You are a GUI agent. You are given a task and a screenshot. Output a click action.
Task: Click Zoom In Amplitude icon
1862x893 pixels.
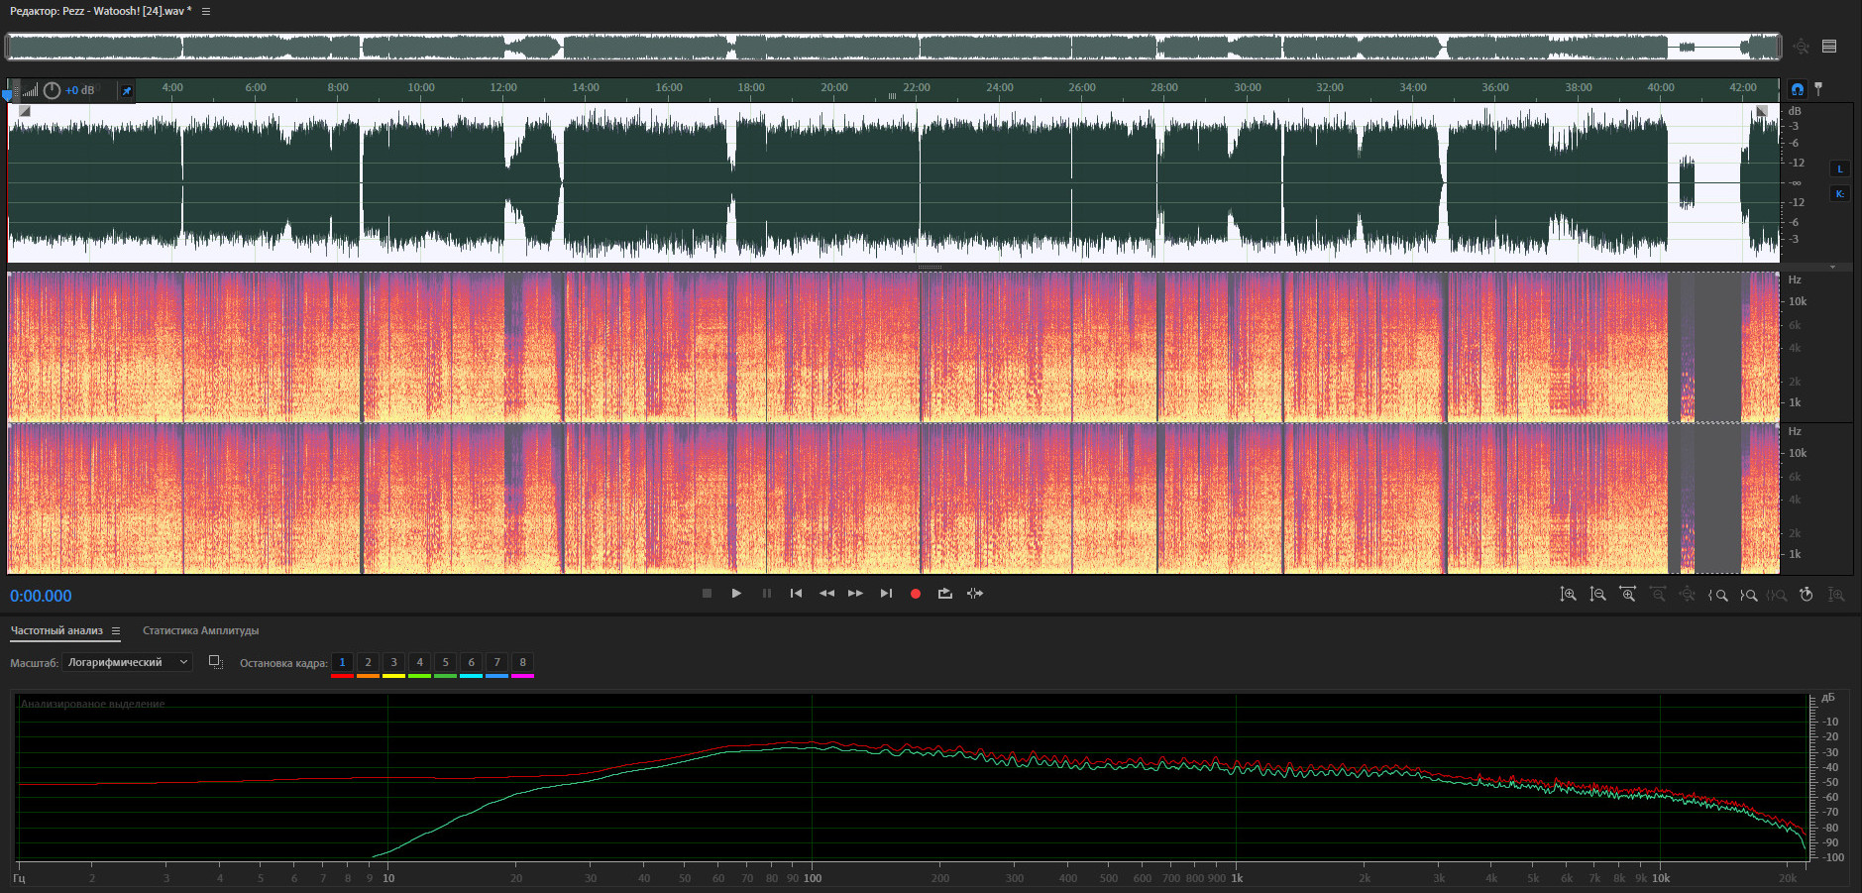tap(1568, 595)
